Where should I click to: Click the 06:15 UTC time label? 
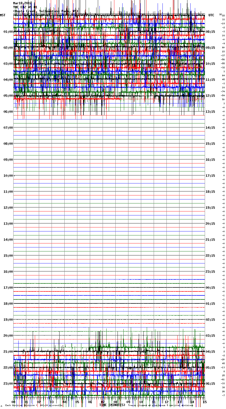pyautogui.click(x=210, y=384)
